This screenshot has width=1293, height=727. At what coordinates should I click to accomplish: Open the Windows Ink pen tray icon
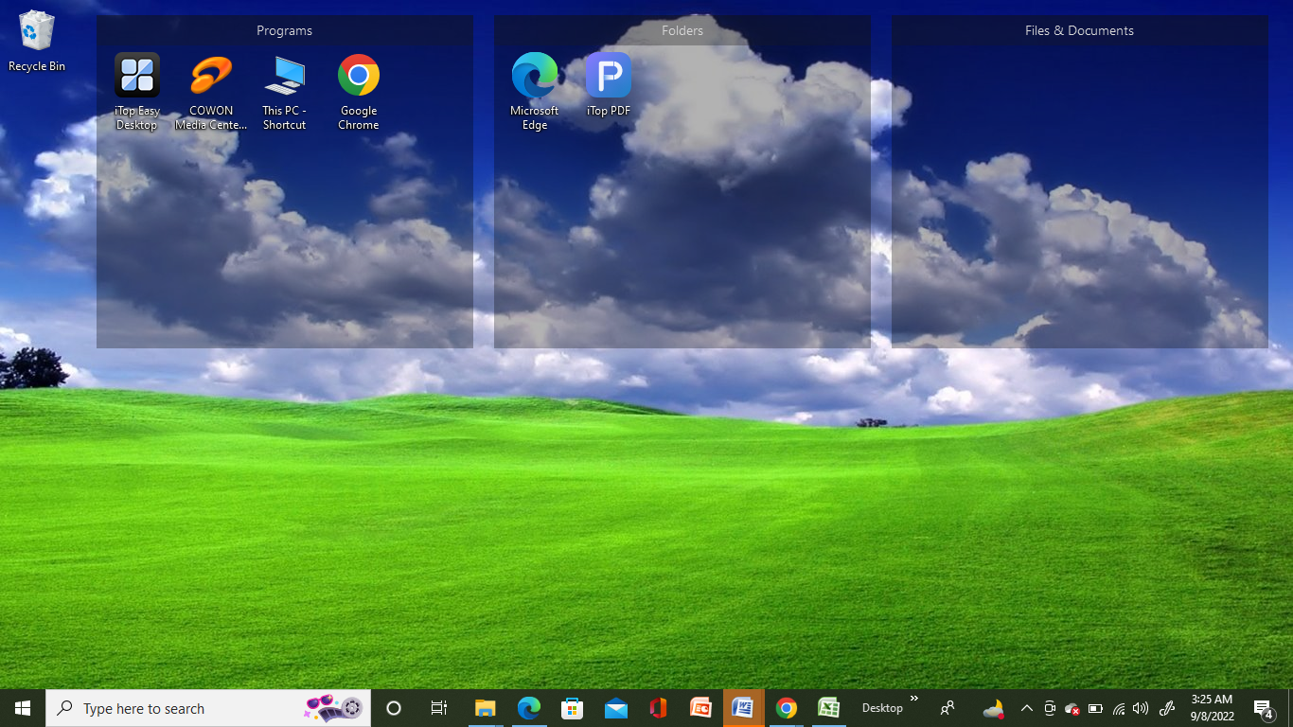point(1167,708)
